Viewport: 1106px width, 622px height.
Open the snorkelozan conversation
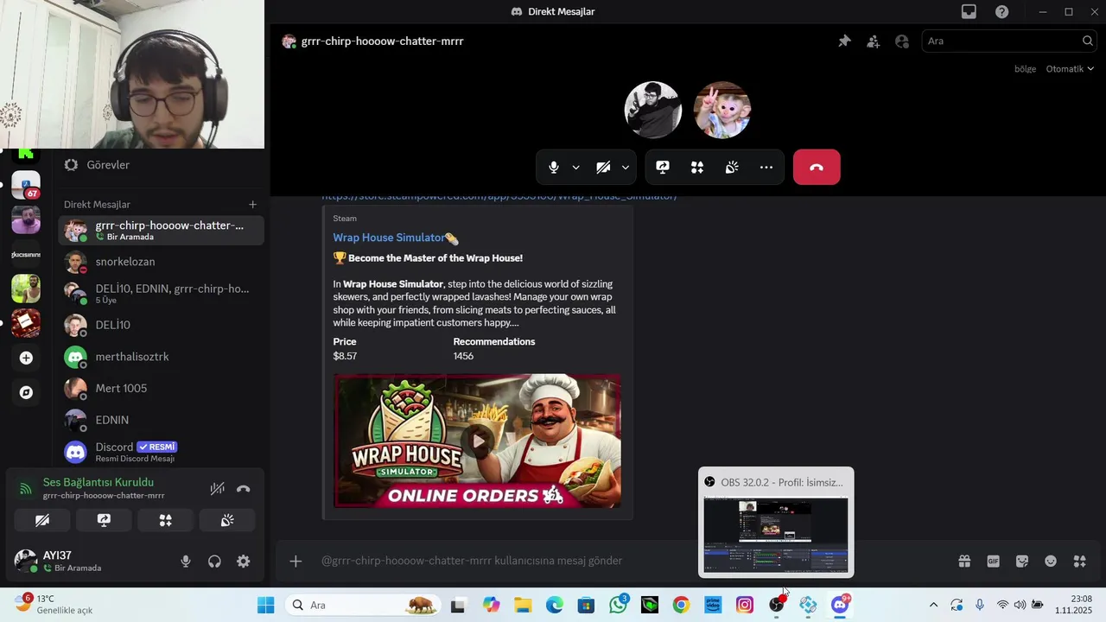click(x=161, y=262)
